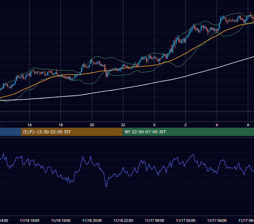Click the 11/16 16:00 time label
Screen dimensions: 254x224
pyautogui.click(x=30, y=221)
